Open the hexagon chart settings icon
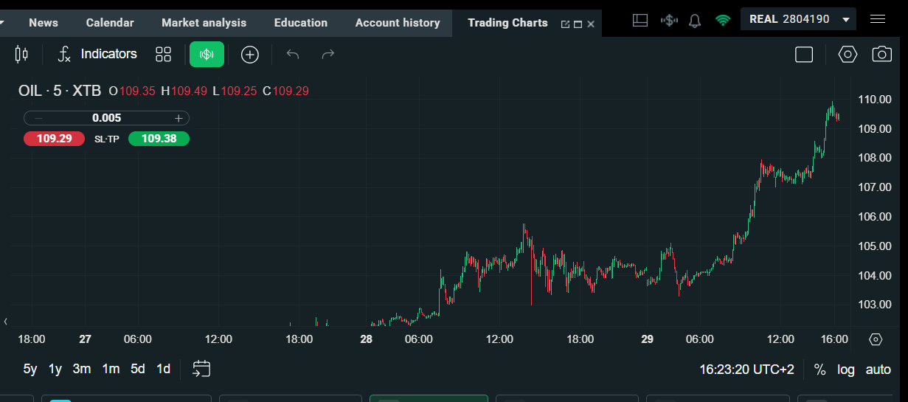Viewport: 908px width, 402px height. coord(848,54)
